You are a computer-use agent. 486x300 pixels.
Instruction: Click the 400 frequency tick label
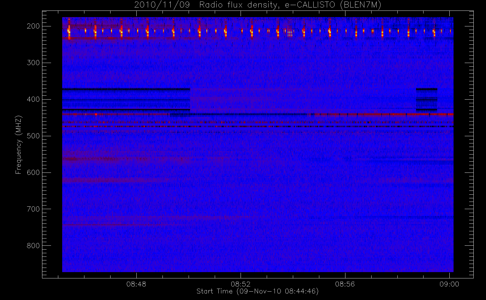[33, 99]
